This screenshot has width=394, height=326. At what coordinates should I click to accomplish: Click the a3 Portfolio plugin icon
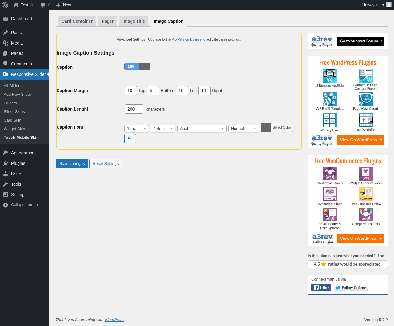pos(366,120)
